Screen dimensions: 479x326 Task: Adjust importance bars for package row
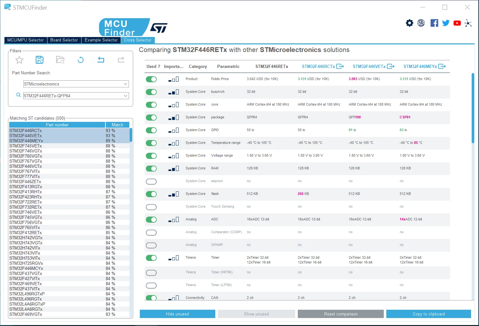click(174, 117)
